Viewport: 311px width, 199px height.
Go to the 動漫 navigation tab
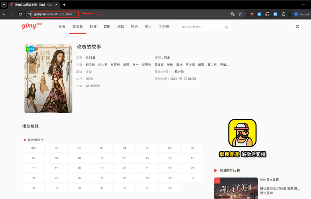click(93, 27)
